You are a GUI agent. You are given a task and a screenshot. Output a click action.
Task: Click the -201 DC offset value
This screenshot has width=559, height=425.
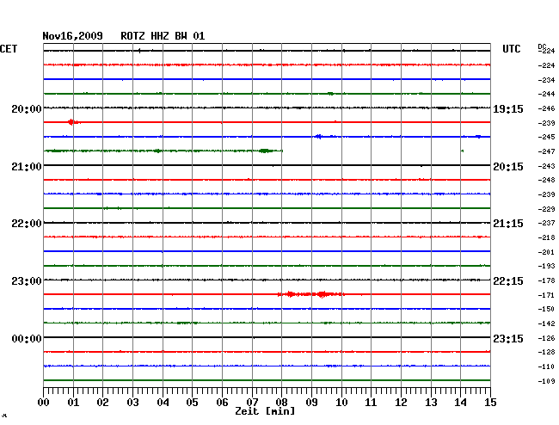click(x=546, y=252)
